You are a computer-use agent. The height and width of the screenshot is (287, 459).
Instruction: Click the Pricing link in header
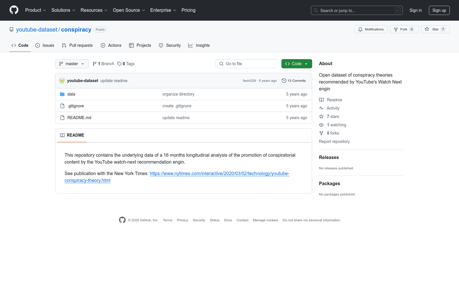coord(188,10)
